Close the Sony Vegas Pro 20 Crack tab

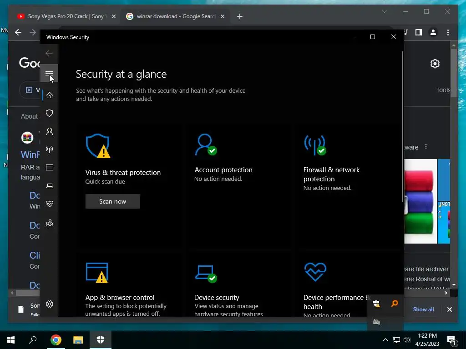113,17
